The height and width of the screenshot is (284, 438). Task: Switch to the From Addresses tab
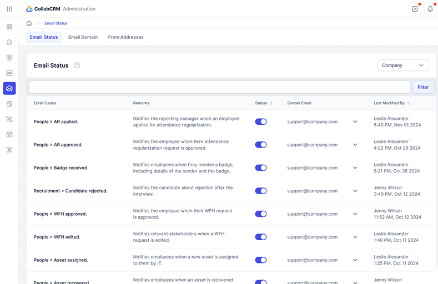(x=125, y=37)
